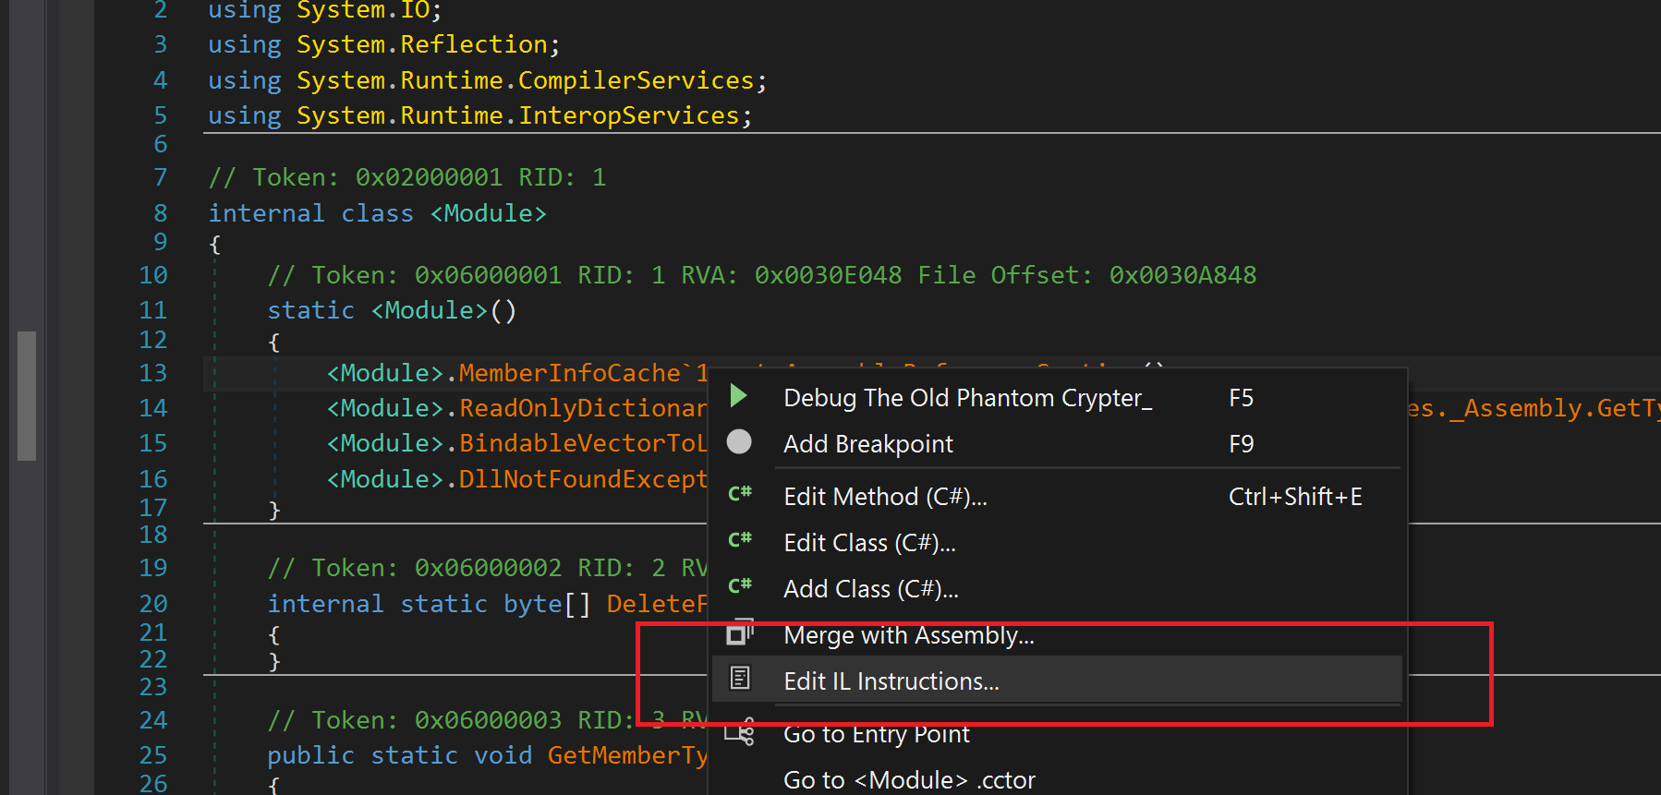Click the grey Add Breakpoint circle icon
The image size is (1661, 795).
[x=739, y=442]
